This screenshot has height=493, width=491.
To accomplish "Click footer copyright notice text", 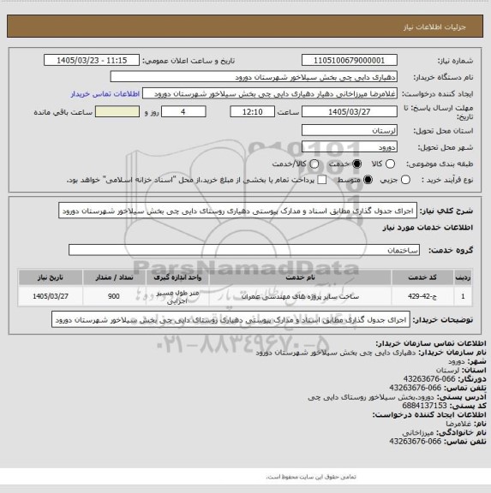I will pos(311,477).
